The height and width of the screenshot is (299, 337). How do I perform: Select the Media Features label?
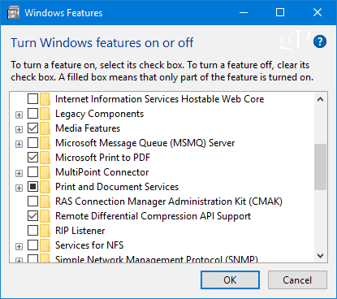[88, 128]
